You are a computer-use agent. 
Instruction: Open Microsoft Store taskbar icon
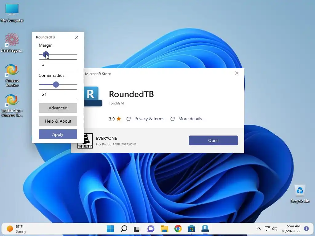tap(191, 229)
